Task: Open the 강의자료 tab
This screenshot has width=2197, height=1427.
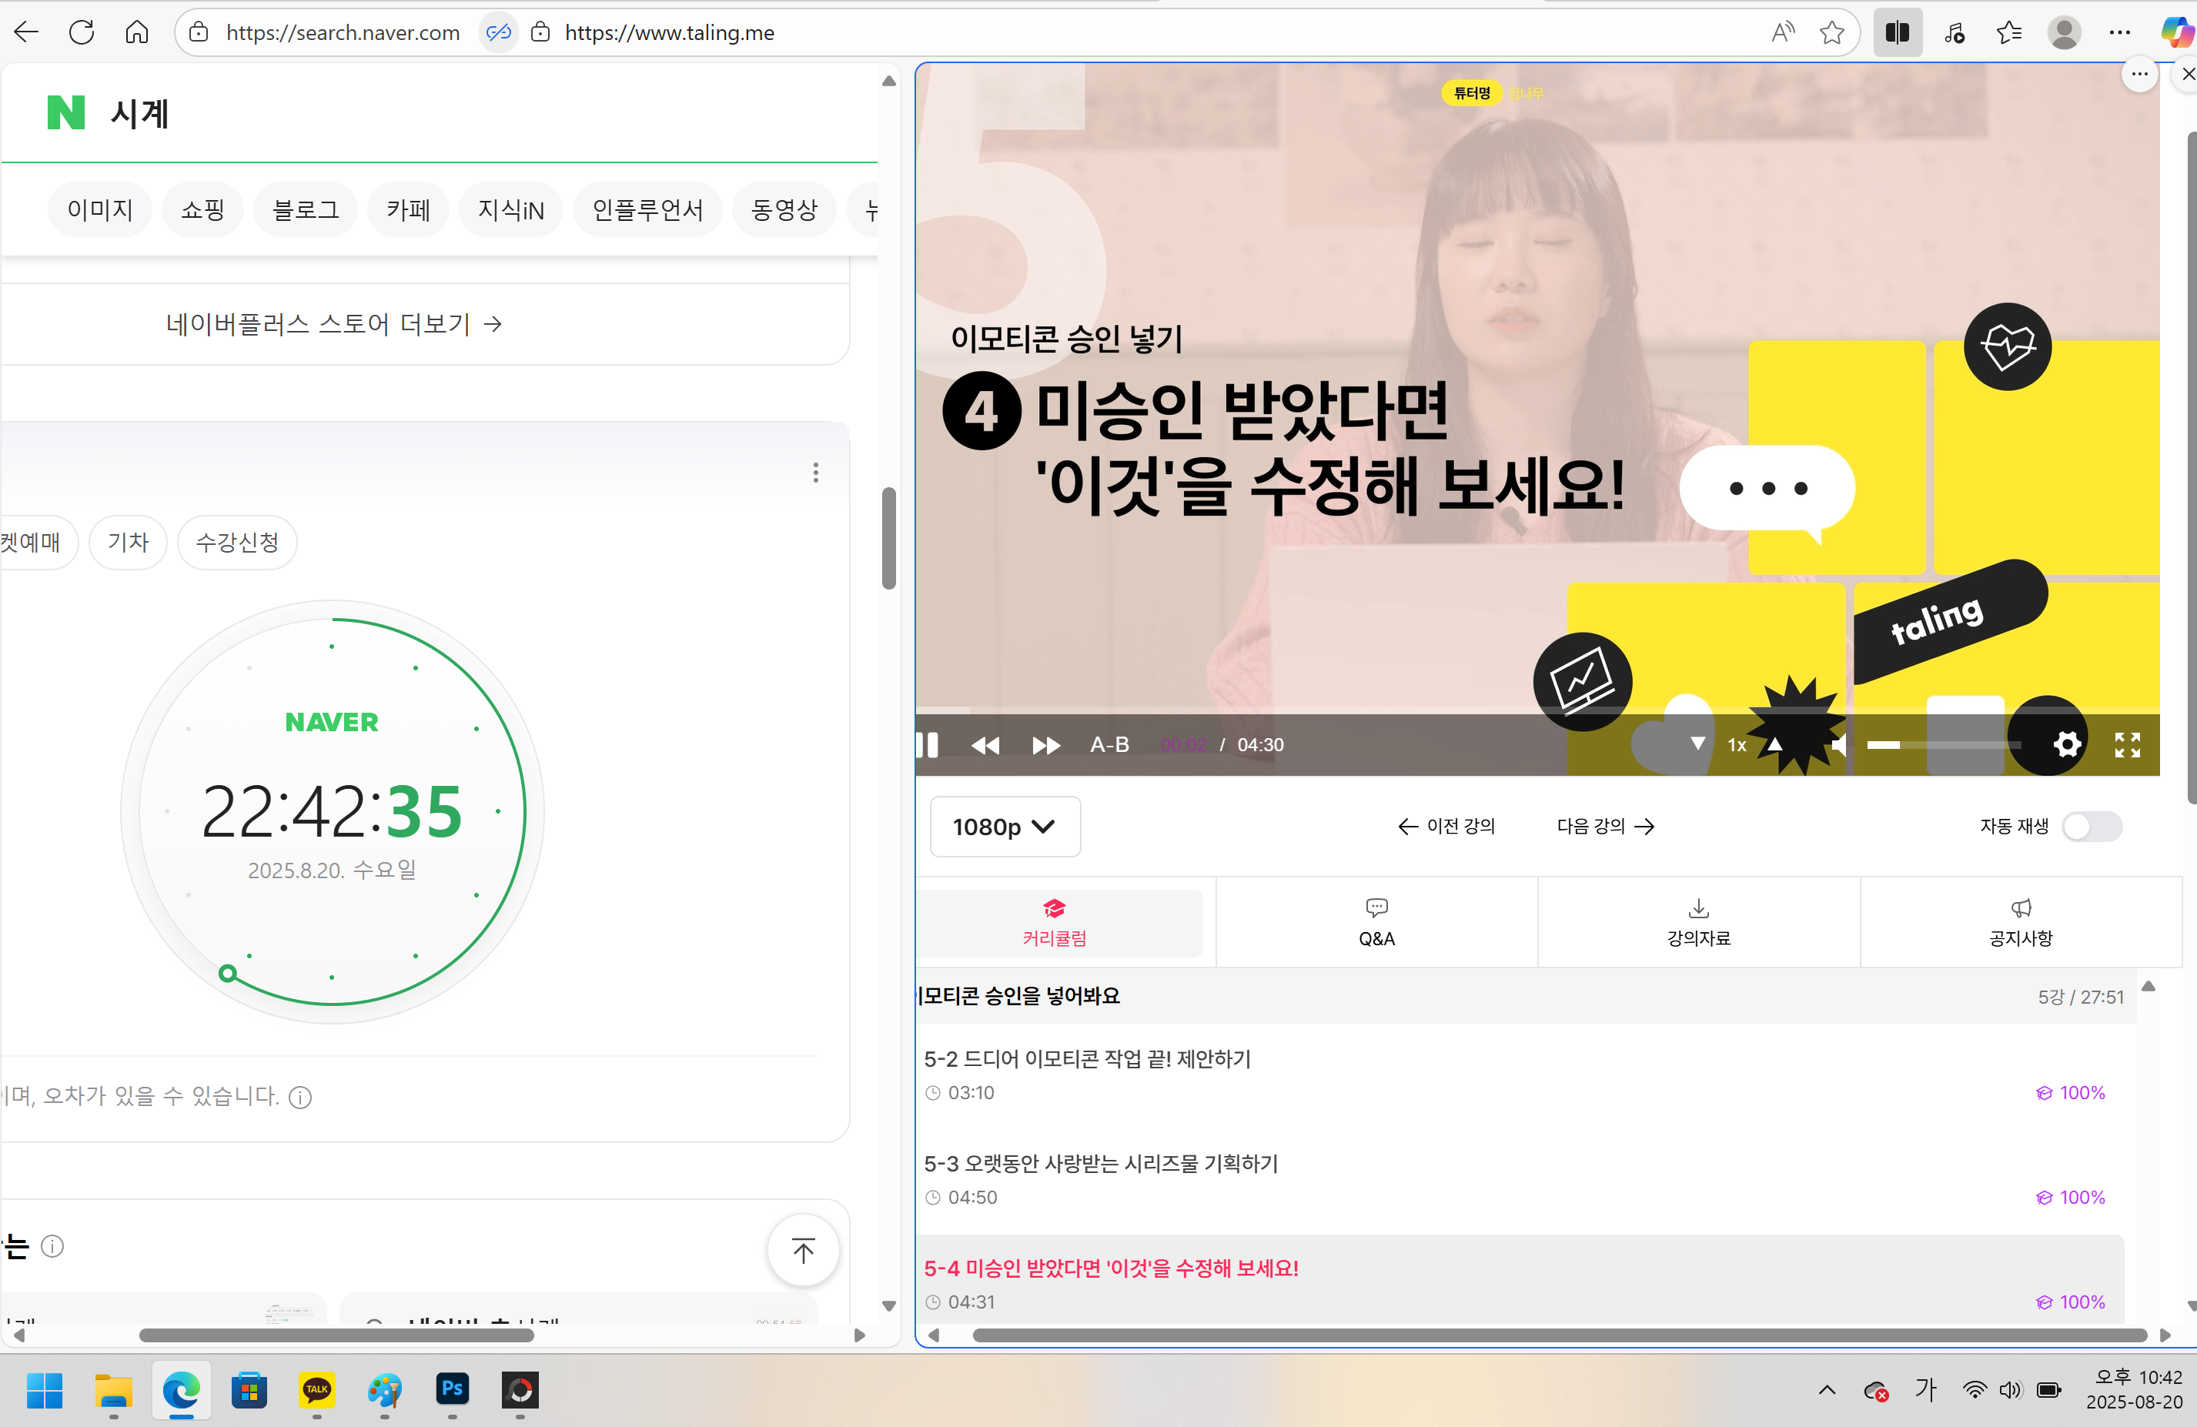Action: 1697,922
